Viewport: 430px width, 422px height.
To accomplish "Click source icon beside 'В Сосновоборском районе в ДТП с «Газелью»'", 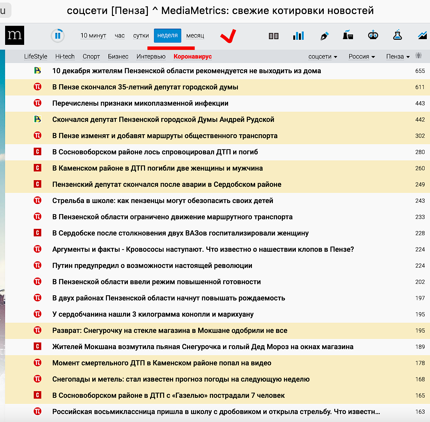I will point(38,395).
